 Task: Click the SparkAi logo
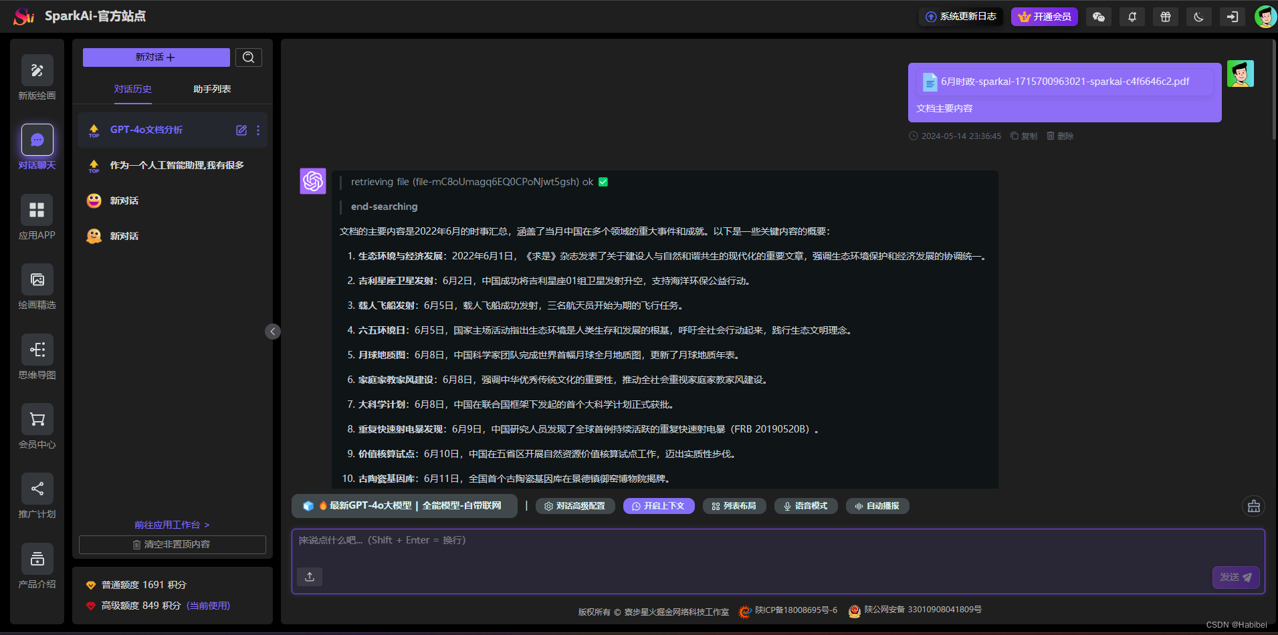click(24, 16)
